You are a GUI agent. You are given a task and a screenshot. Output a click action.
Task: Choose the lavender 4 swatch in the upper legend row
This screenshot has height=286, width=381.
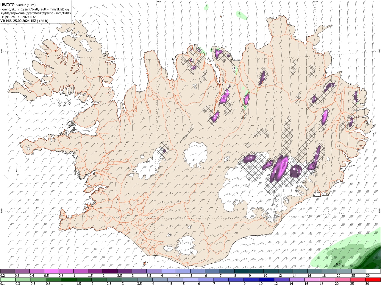pyautogui.click(x=168, y=271)
